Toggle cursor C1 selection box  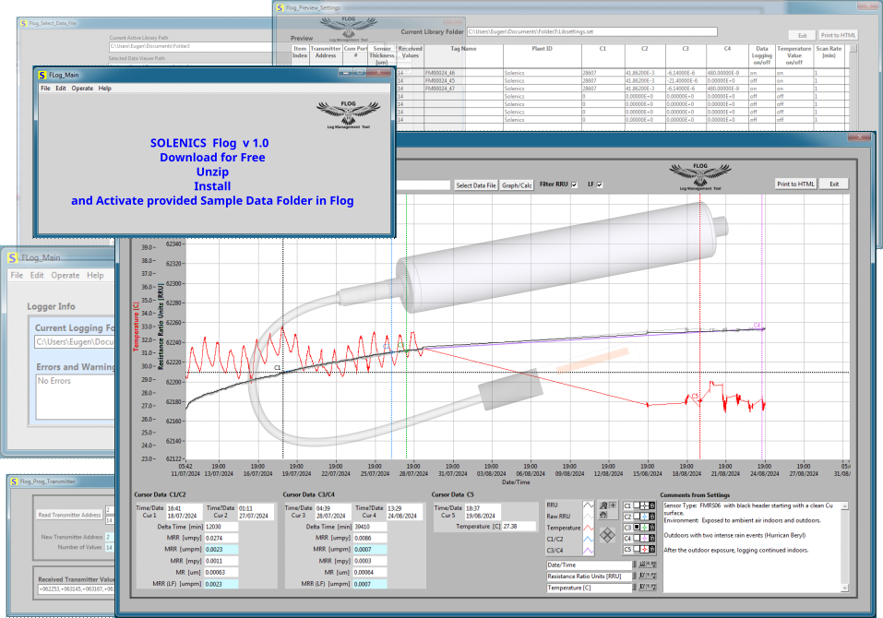point(637,506)
